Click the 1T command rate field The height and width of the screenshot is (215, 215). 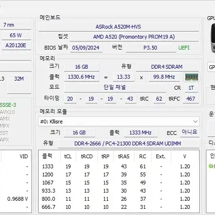click(x=191, y=88)
